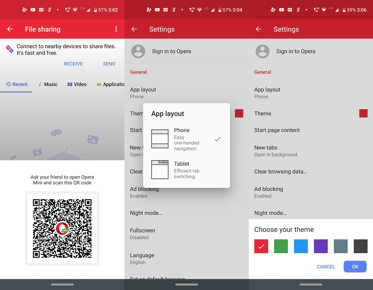This screenshot has width=373, height=290.
Task: Tap Sign in to Opera in middle screen
Action: (171, 51)
